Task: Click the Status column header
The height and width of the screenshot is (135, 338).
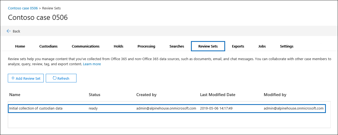Action: 95,95
